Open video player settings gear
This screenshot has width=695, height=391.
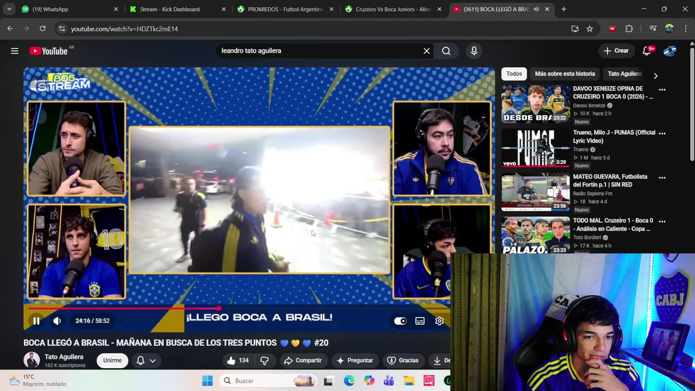(x=439, y=320)
